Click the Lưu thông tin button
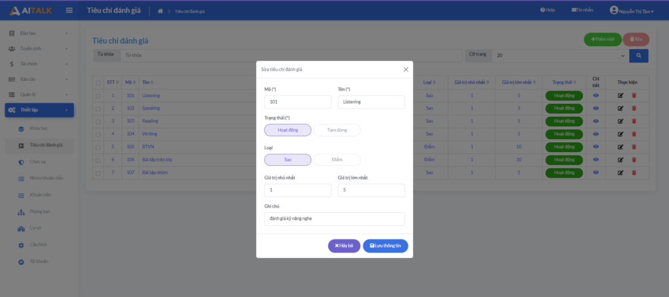 [x=385, y=245]
